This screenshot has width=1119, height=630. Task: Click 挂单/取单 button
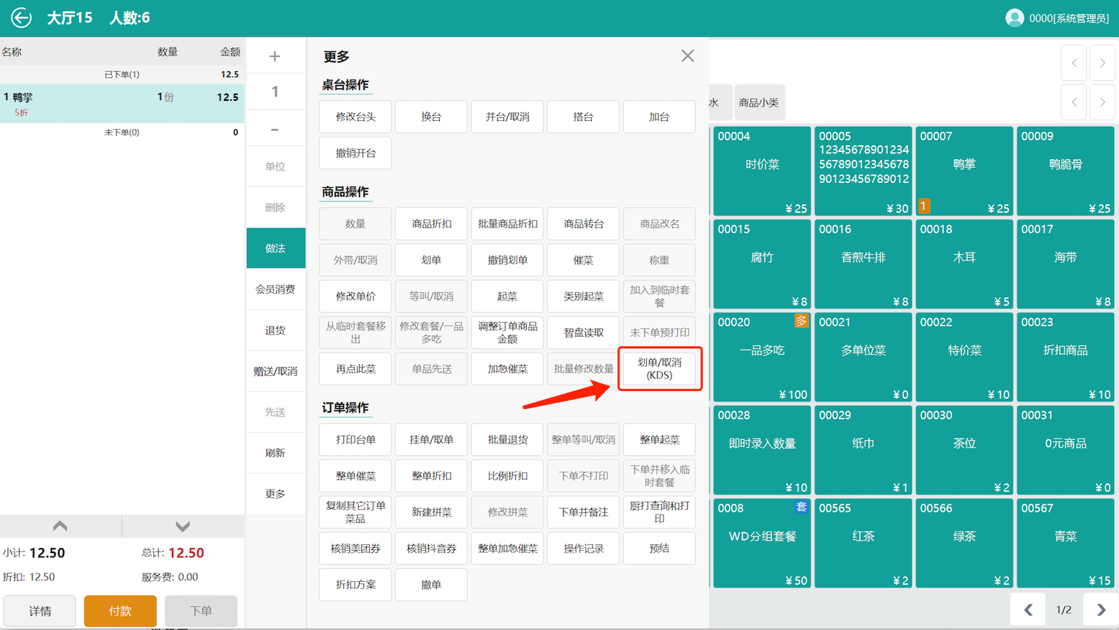[431, 439]
